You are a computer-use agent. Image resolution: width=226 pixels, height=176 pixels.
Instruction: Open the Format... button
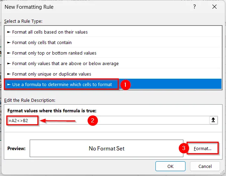(x=203, y=148)
